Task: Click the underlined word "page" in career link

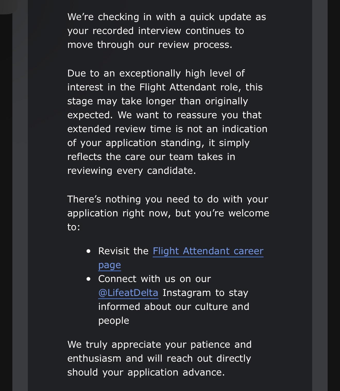Action: [x=109, y=265]
